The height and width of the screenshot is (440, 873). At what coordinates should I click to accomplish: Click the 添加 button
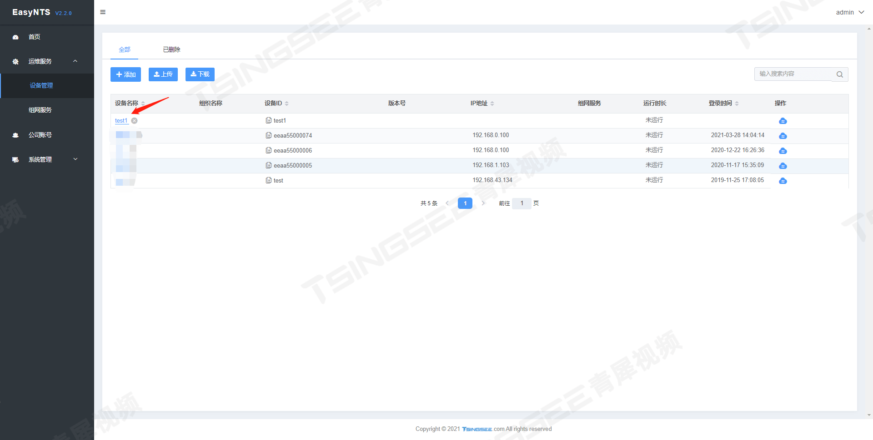(125, 74)
